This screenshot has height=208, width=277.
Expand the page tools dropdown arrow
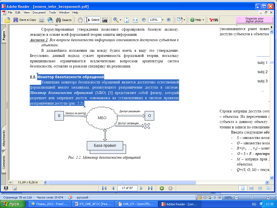coord(184,20)
